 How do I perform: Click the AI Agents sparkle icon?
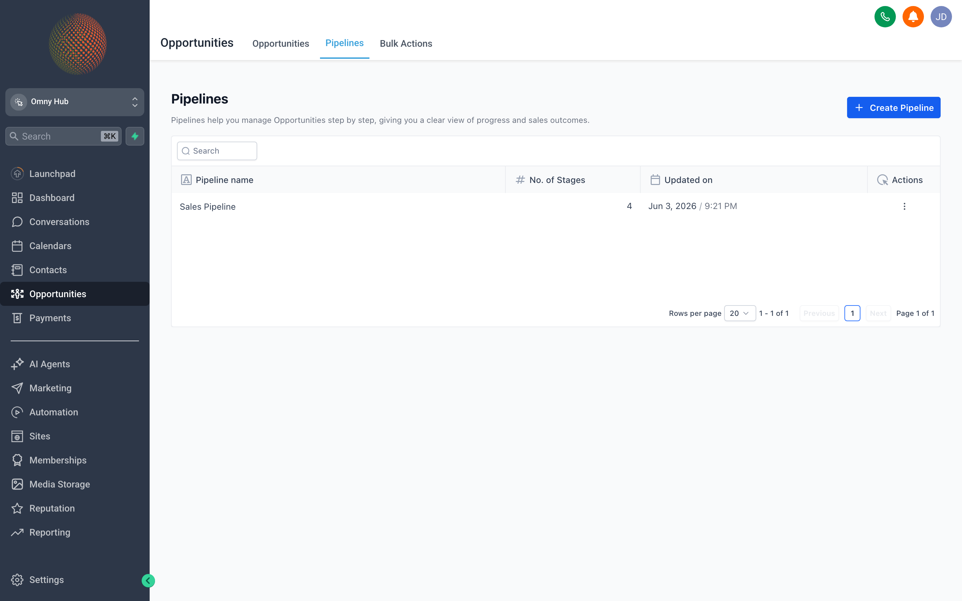(x=17, y=364)
